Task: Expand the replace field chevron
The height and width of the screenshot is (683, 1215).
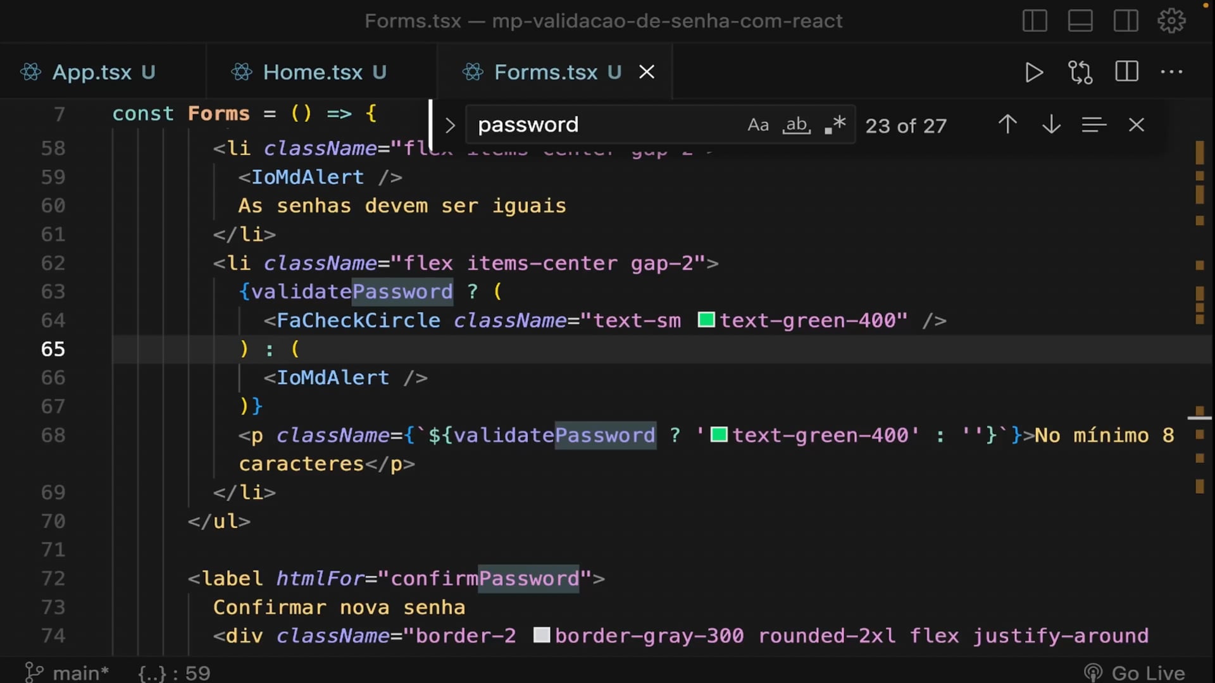Action: [450, 125]
